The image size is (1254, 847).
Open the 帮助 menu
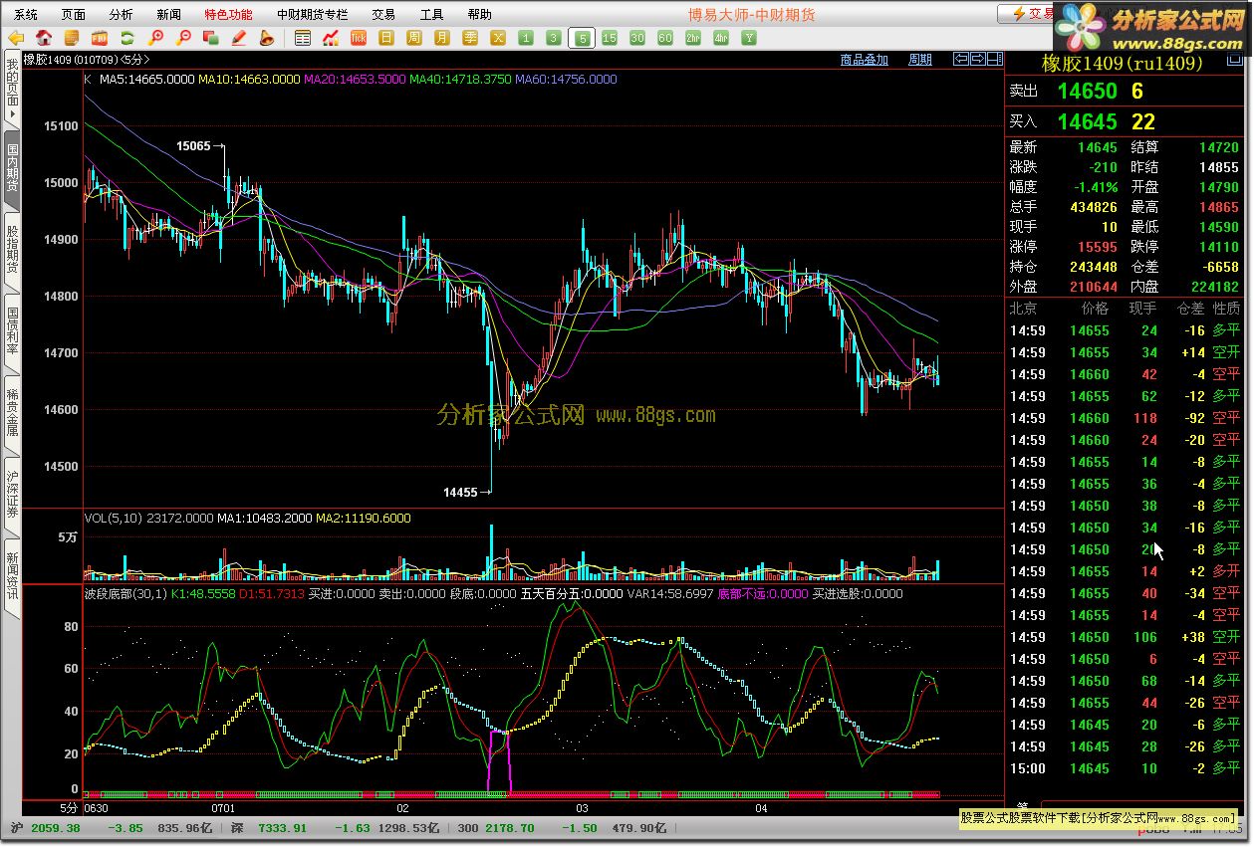pyautogui.click(x=479, y=14)
